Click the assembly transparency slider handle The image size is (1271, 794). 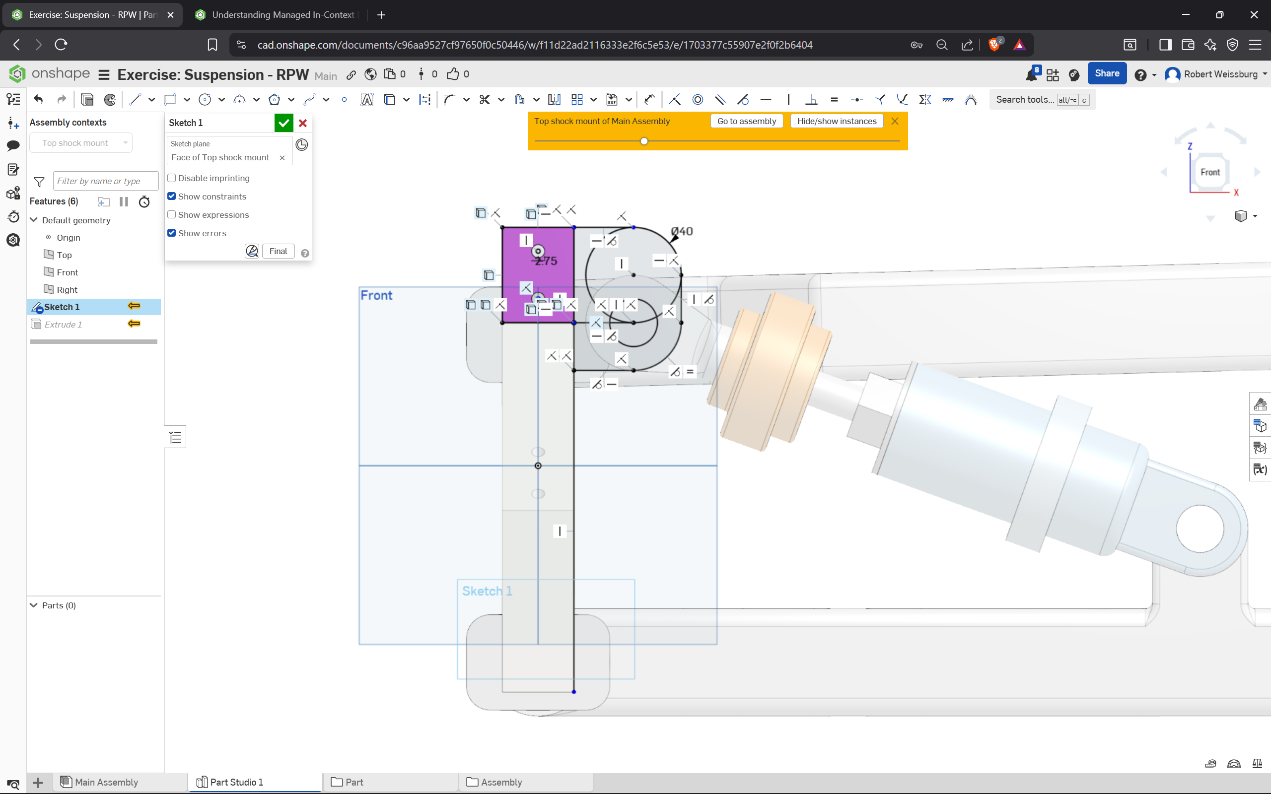[644, 141]
